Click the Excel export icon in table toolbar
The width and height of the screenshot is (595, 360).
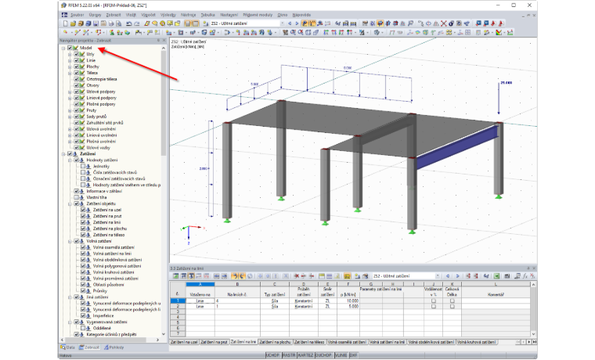coord(496,276)
